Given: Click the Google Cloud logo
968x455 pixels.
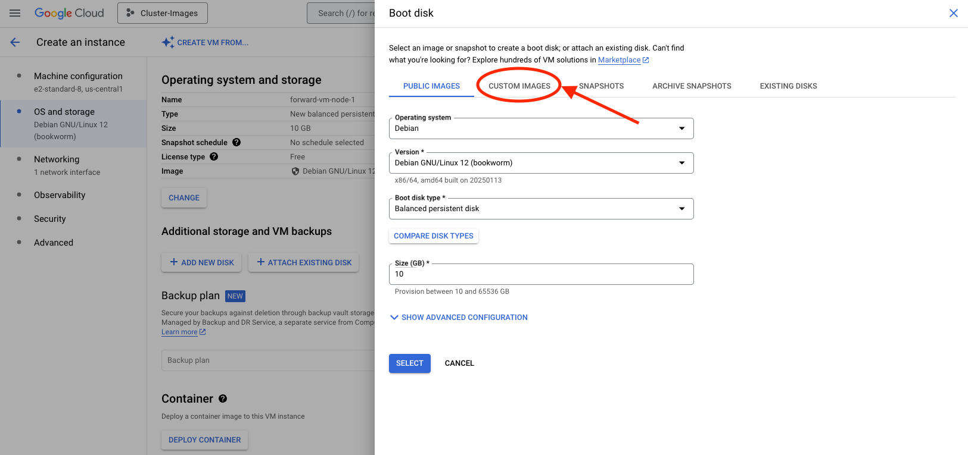Looking at the screenshot, I should click(x=69, y=13).
